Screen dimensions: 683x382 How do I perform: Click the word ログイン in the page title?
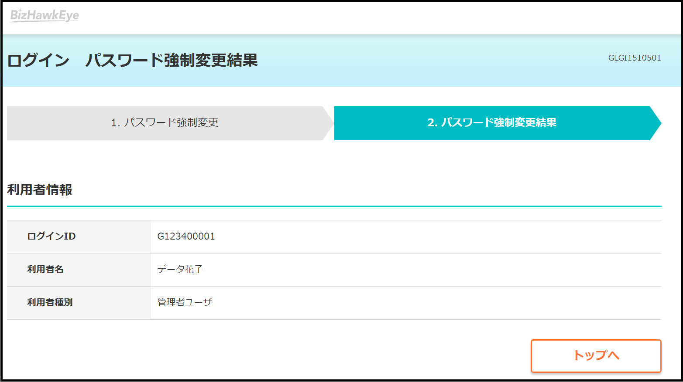38,60
